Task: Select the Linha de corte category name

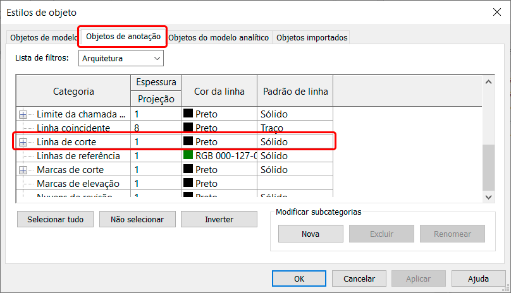Action: (66, 142)
